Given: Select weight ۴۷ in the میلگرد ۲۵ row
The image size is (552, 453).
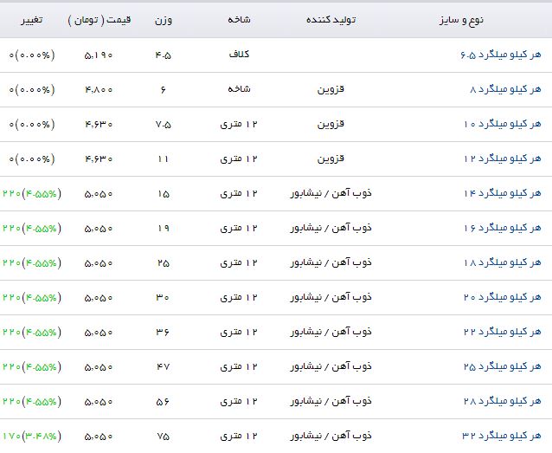Looking at the screenshot, I should (x=164, y=367).
